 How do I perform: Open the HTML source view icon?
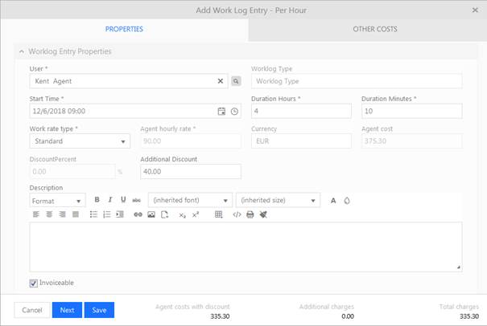pos(237,214)
